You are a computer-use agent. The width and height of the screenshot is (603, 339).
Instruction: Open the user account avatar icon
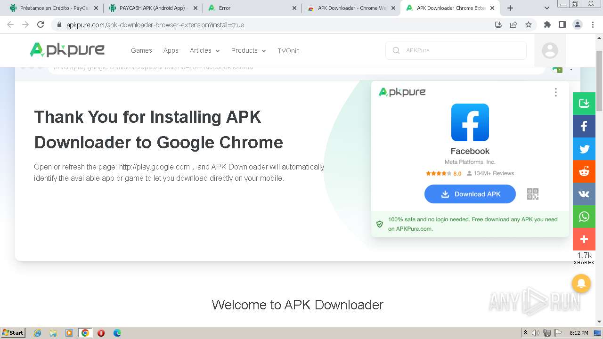pos(550,50)
